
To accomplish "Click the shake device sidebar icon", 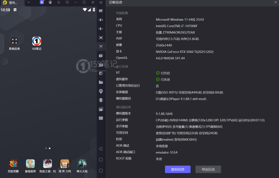I will 101,100.
